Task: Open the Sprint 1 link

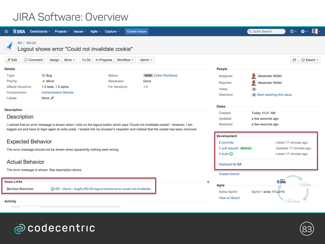Action: coord(257,192)
